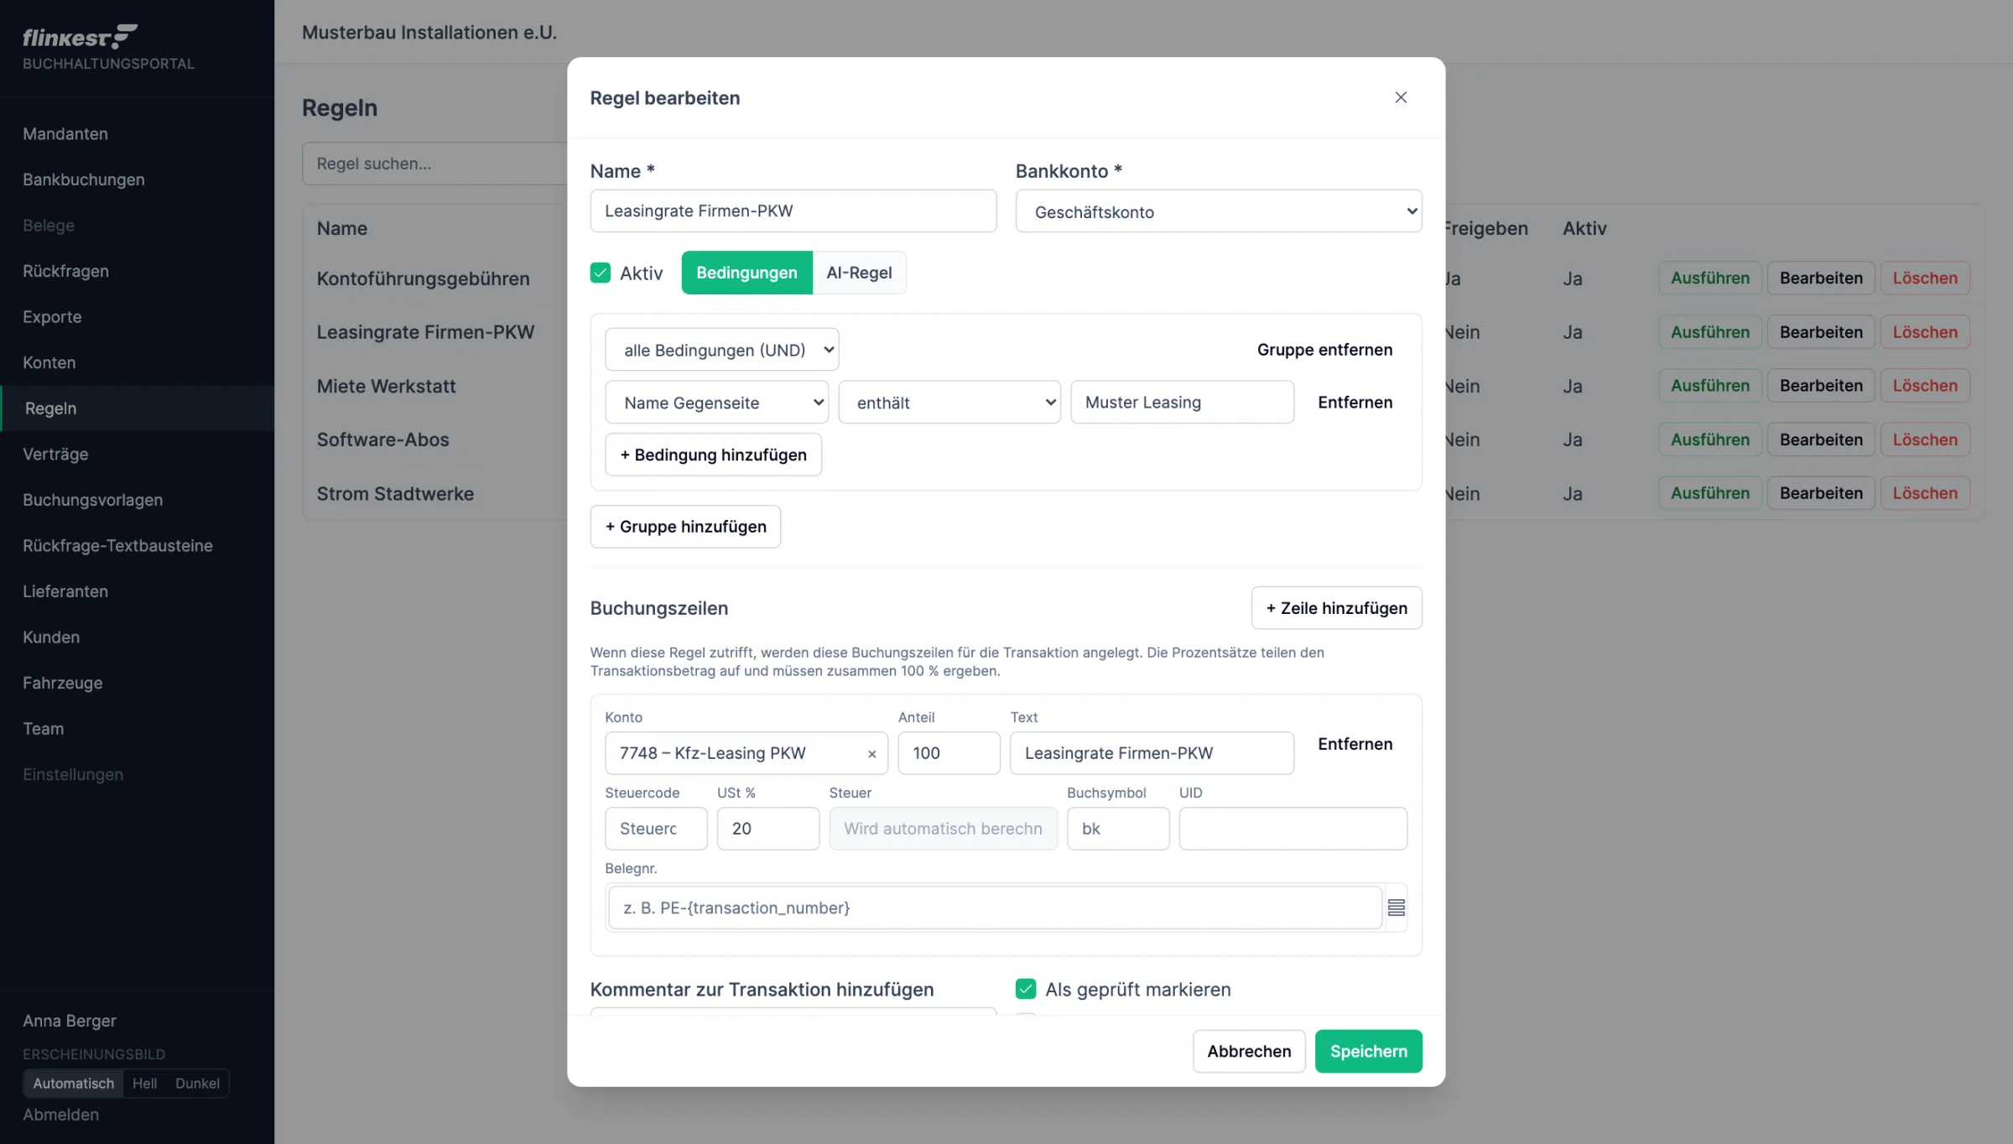Clear the Konto 7748 selection x icon
Image resolution: width=2013 pixels, height=1144 pixels.
pyautogui.click(x=872, y=754)
